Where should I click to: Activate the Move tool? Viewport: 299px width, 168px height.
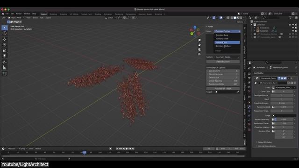[x=5, y=39]
